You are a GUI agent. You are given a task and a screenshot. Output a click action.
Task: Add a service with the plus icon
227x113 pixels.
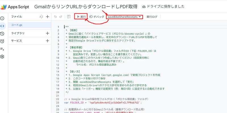(x=47, y=41)
